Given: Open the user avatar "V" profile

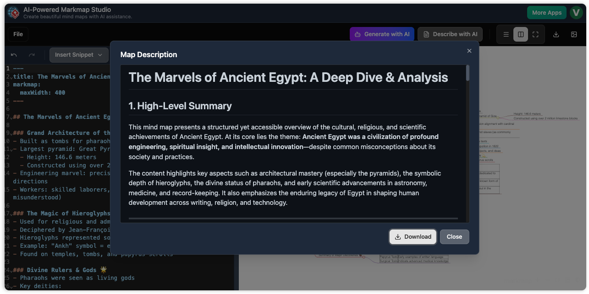Looking at the screenshot, I should (576, 13).
